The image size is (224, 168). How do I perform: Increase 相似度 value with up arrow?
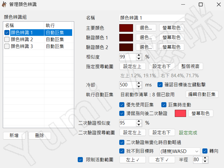point(139,55)
